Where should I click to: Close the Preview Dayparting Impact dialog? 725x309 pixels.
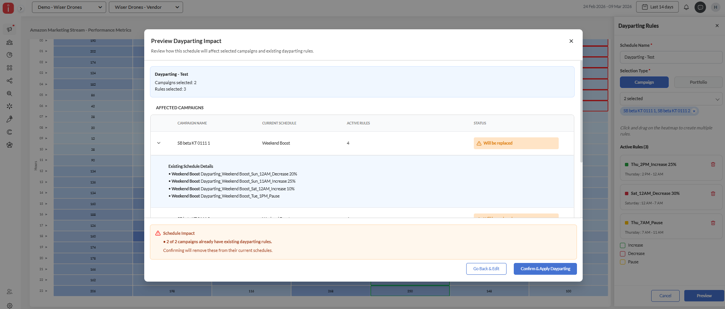pyautogui.click(x=571, y=41)
